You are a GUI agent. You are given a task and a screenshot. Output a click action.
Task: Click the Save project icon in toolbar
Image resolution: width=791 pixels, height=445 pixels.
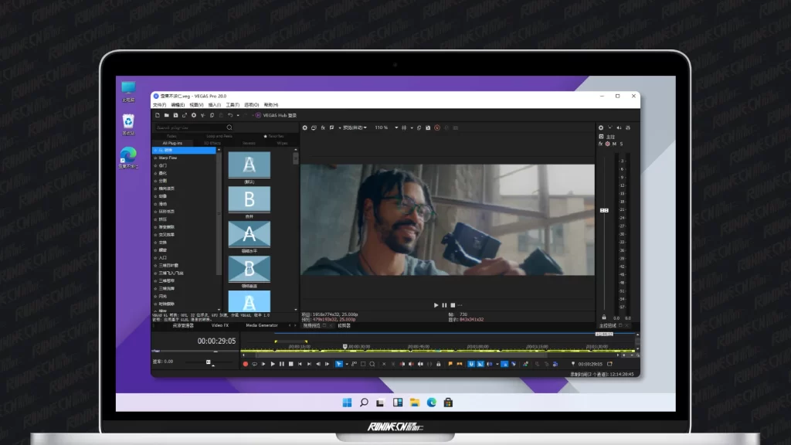(175, 115)
